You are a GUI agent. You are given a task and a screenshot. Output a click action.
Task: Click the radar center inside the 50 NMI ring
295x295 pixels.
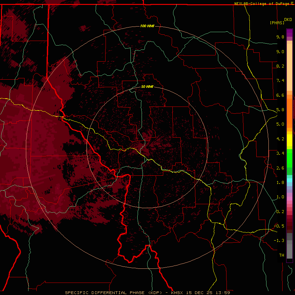point(147,147)
